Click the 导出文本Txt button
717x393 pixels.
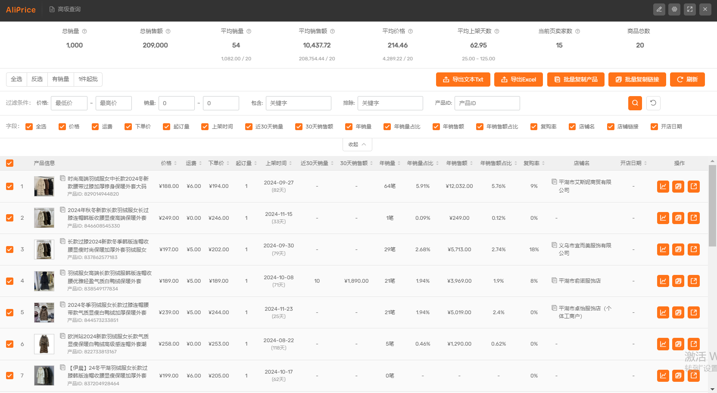(463, 80)
